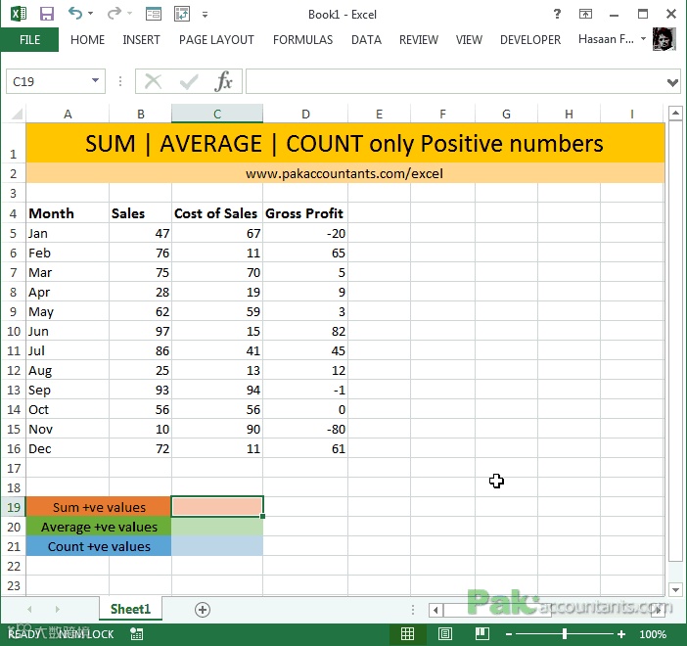
Task: Click the Undo arrow icon
Action: [76, 15]
